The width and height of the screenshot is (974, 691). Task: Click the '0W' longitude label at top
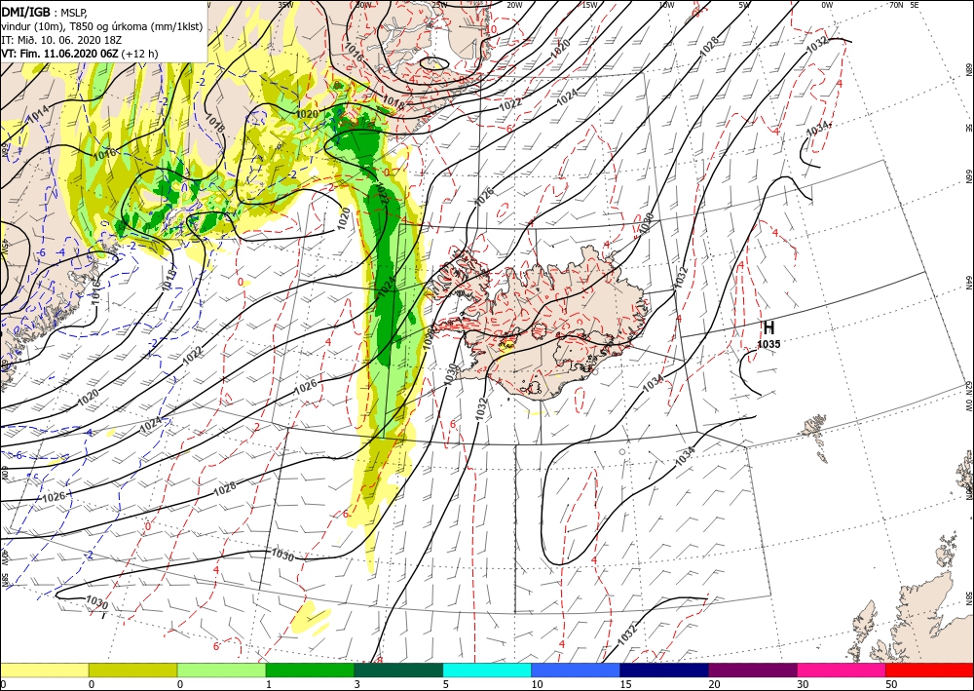[827, 5]
